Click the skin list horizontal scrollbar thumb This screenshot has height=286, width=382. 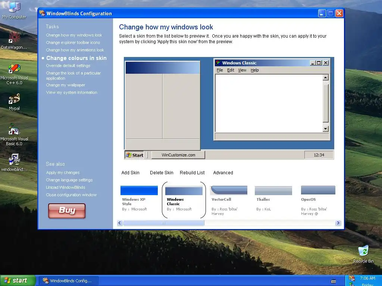(163, 223)
